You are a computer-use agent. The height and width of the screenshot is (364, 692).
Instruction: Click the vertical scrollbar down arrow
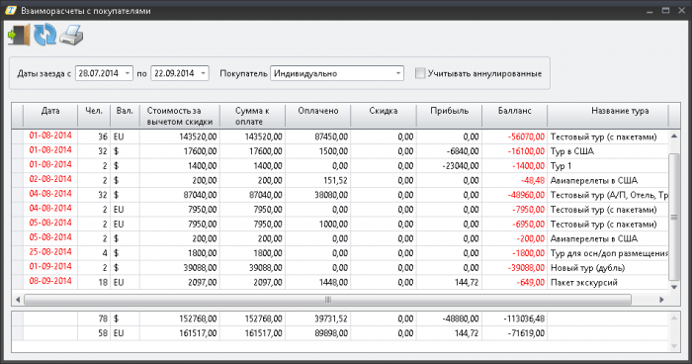point(674,287)
